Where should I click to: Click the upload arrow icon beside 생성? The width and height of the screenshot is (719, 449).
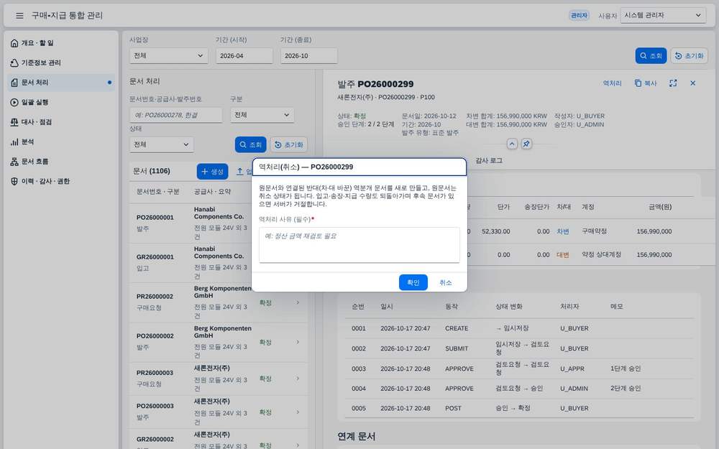click(x=240, y=172)
